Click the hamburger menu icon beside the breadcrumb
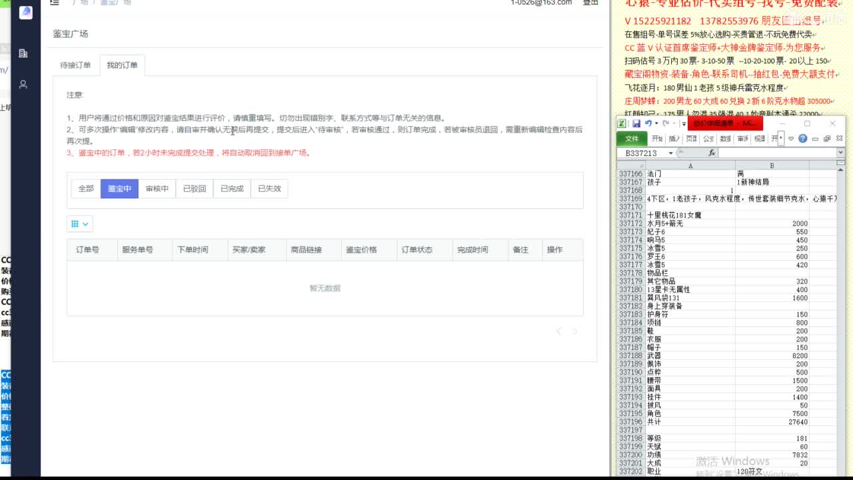This screenshot has width=853, height=480. tap(55, 3)
